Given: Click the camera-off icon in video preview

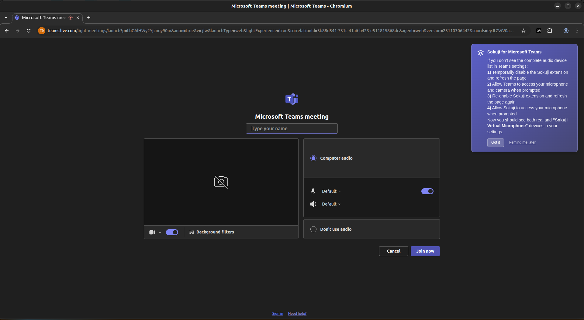Looking at the screenshot, I should [x=221, y=182].
